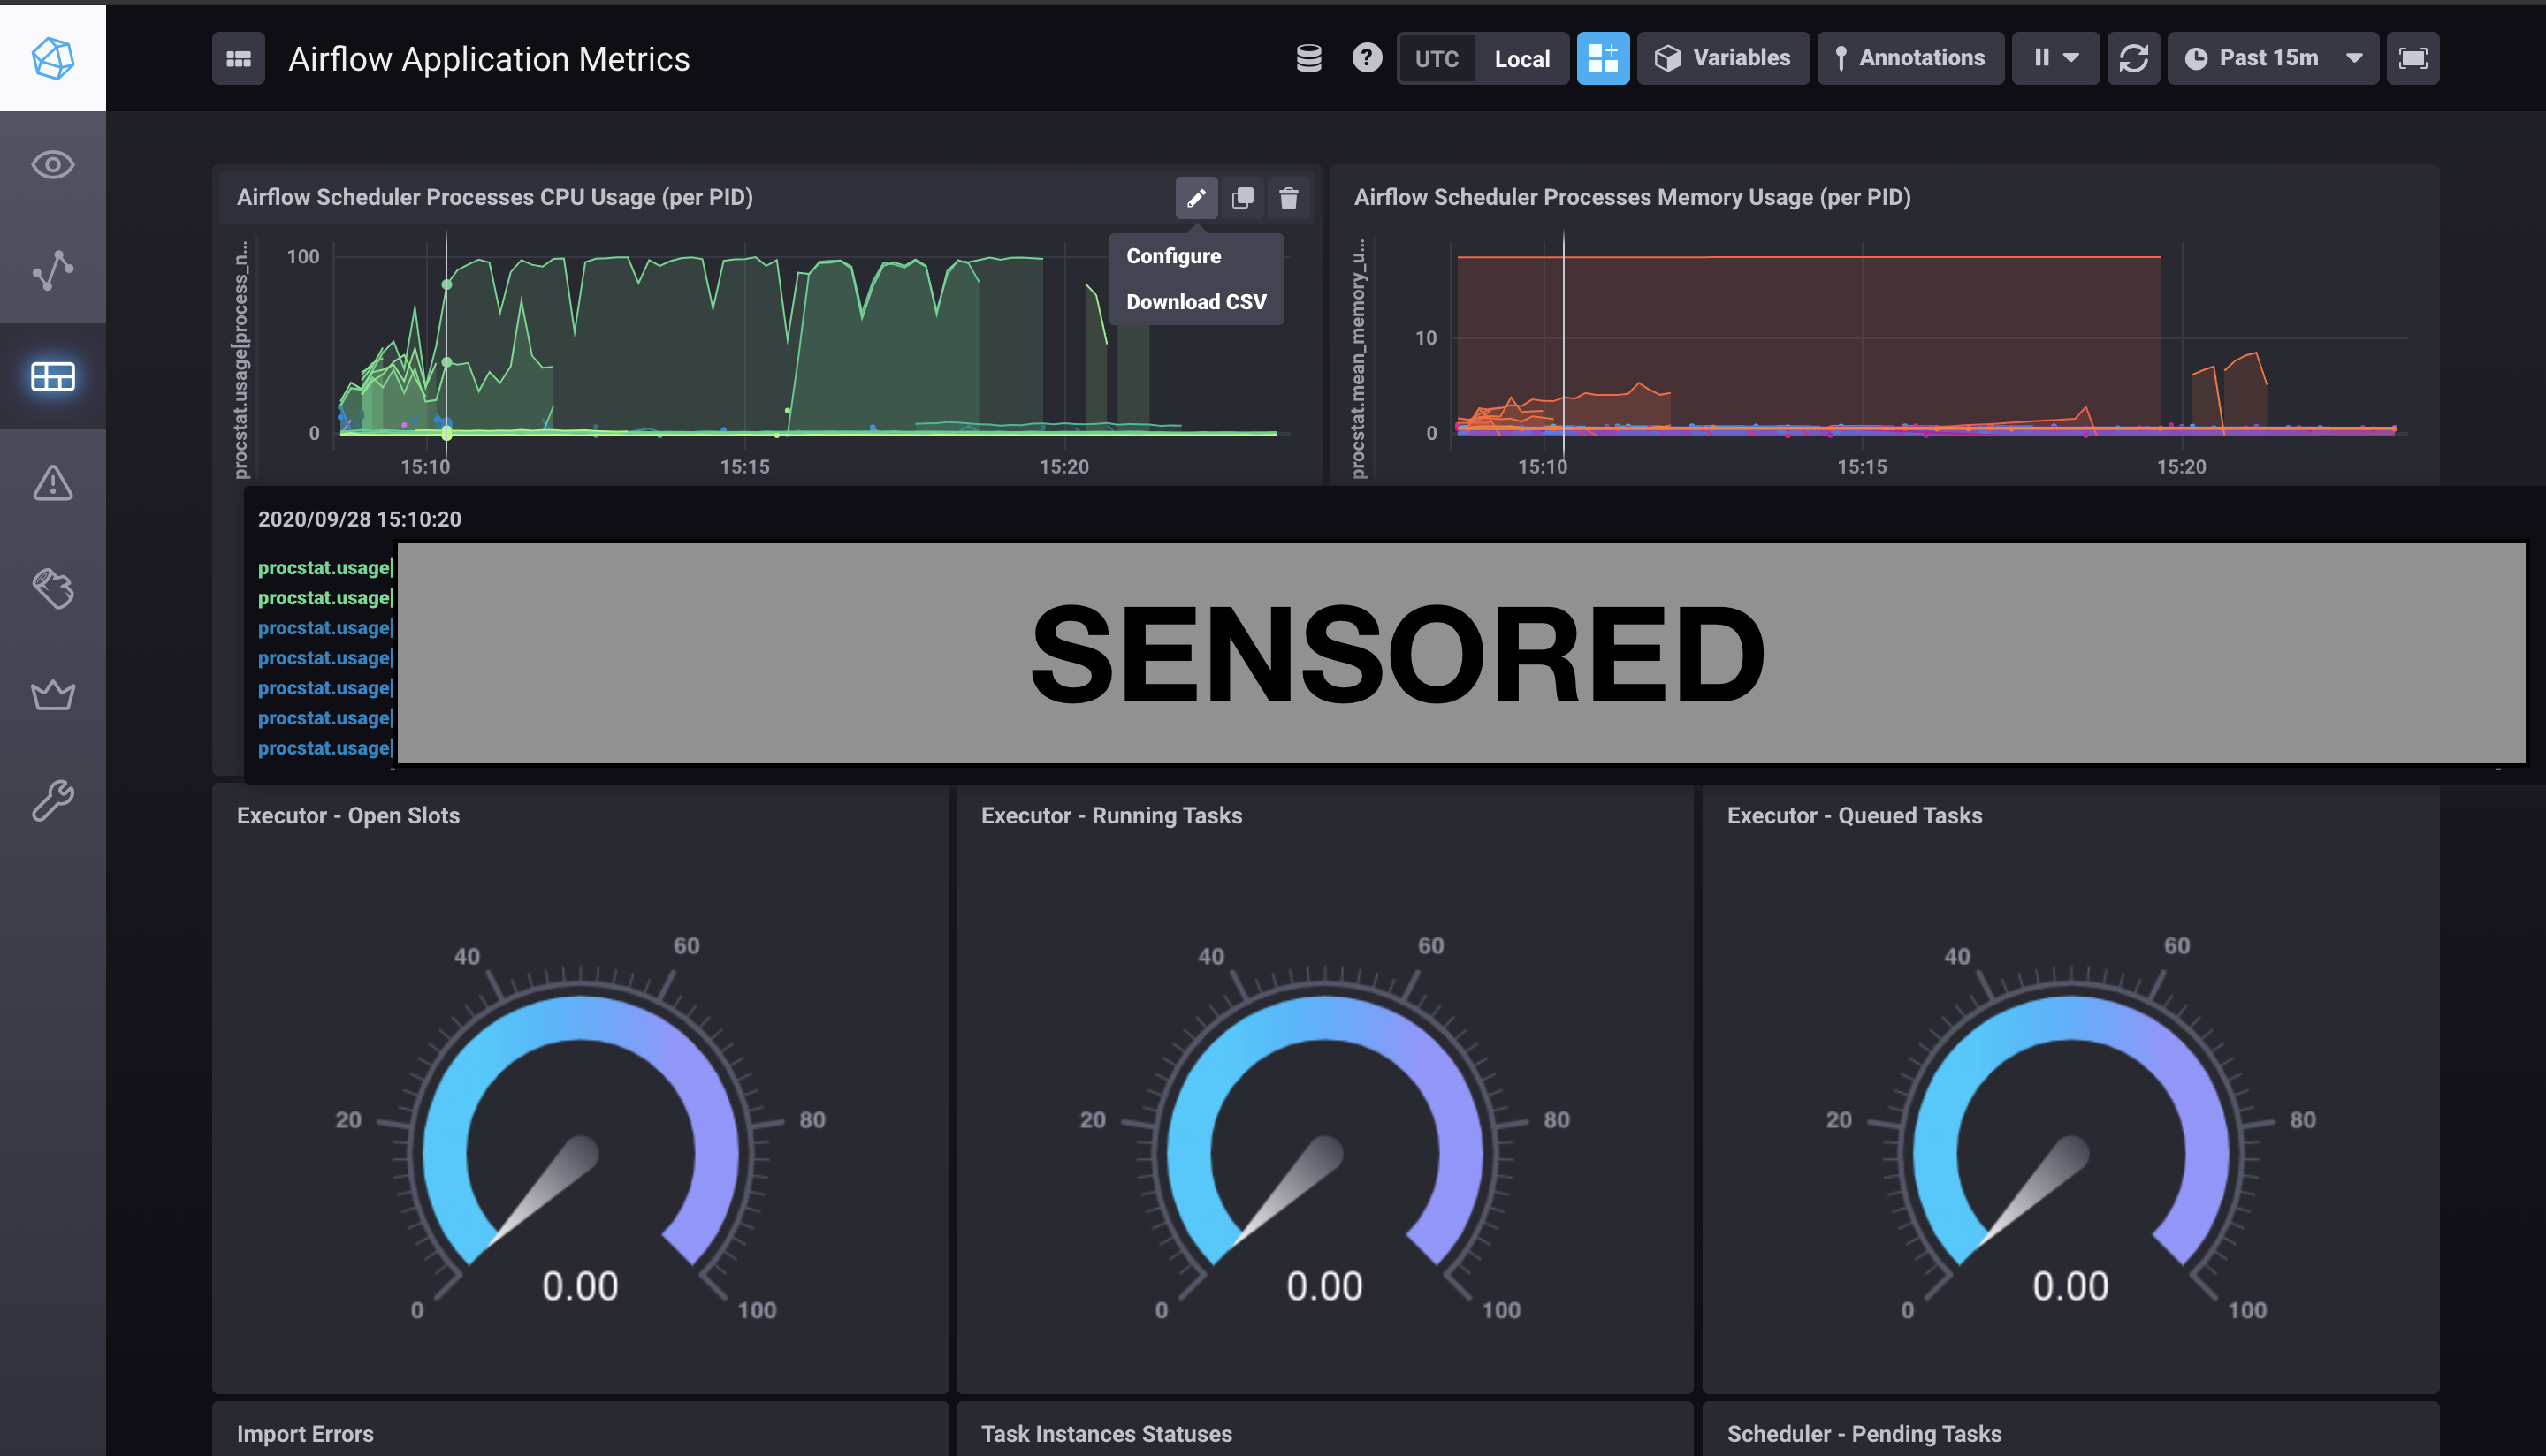
Task: Open the Data Explorer graph icon
Action: point(53,271)
